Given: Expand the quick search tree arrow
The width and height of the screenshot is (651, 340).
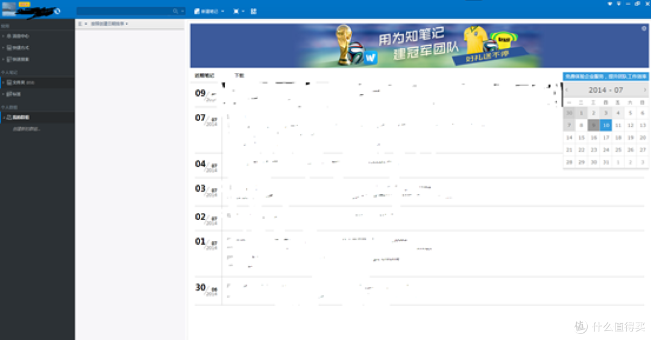Looking at the screenshot, I should click(x=4, y=59).
